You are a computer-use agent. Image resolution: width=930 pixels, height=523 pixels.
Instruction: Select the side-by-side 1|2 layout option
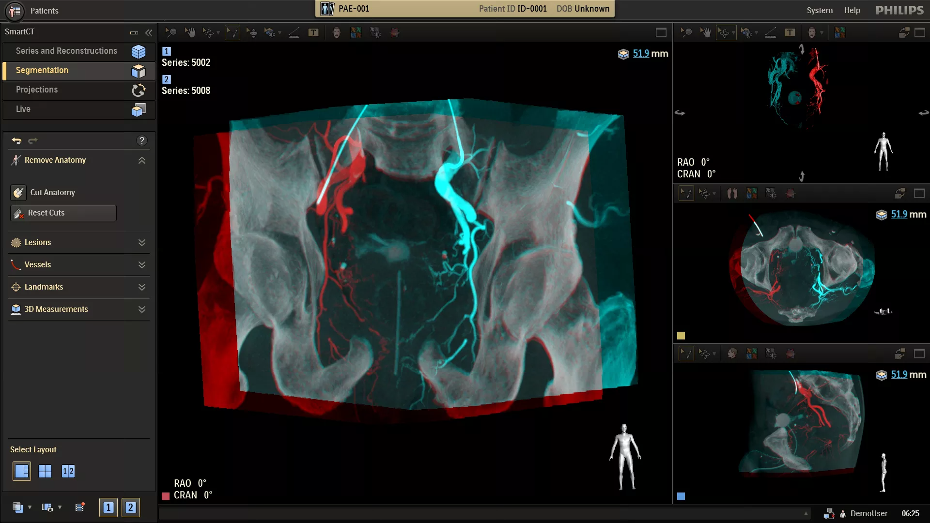point(68,471)
